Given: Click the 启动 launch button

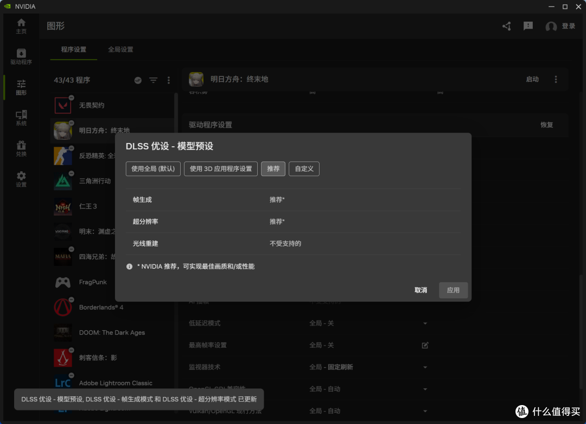Looking at the screenshot, I should [x=532, y=79].
